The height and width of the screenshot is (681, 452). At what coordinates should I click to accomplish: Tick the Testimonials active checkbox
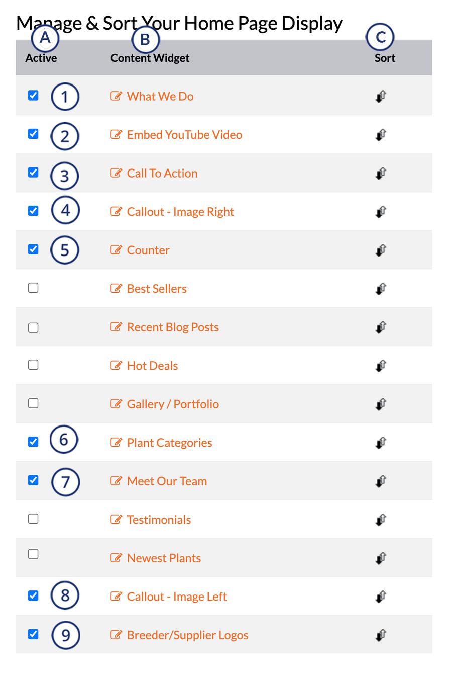tap(33, 519)
